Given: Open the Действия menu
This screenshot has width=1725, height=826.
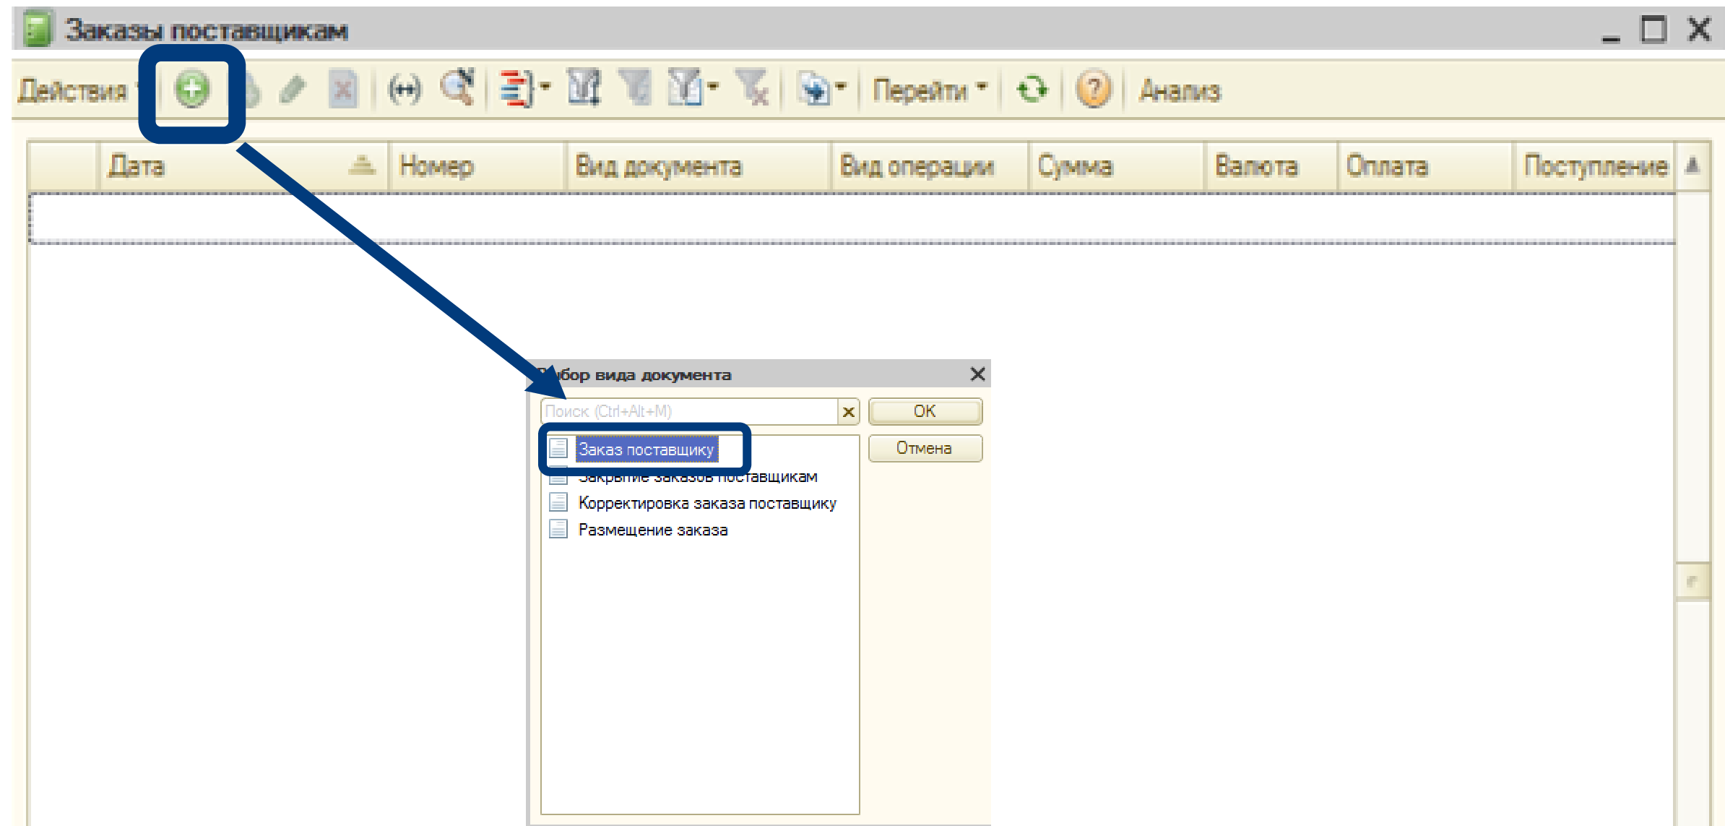Looking at the screenshot, I should pyautogui.click(x=72, y=90).
